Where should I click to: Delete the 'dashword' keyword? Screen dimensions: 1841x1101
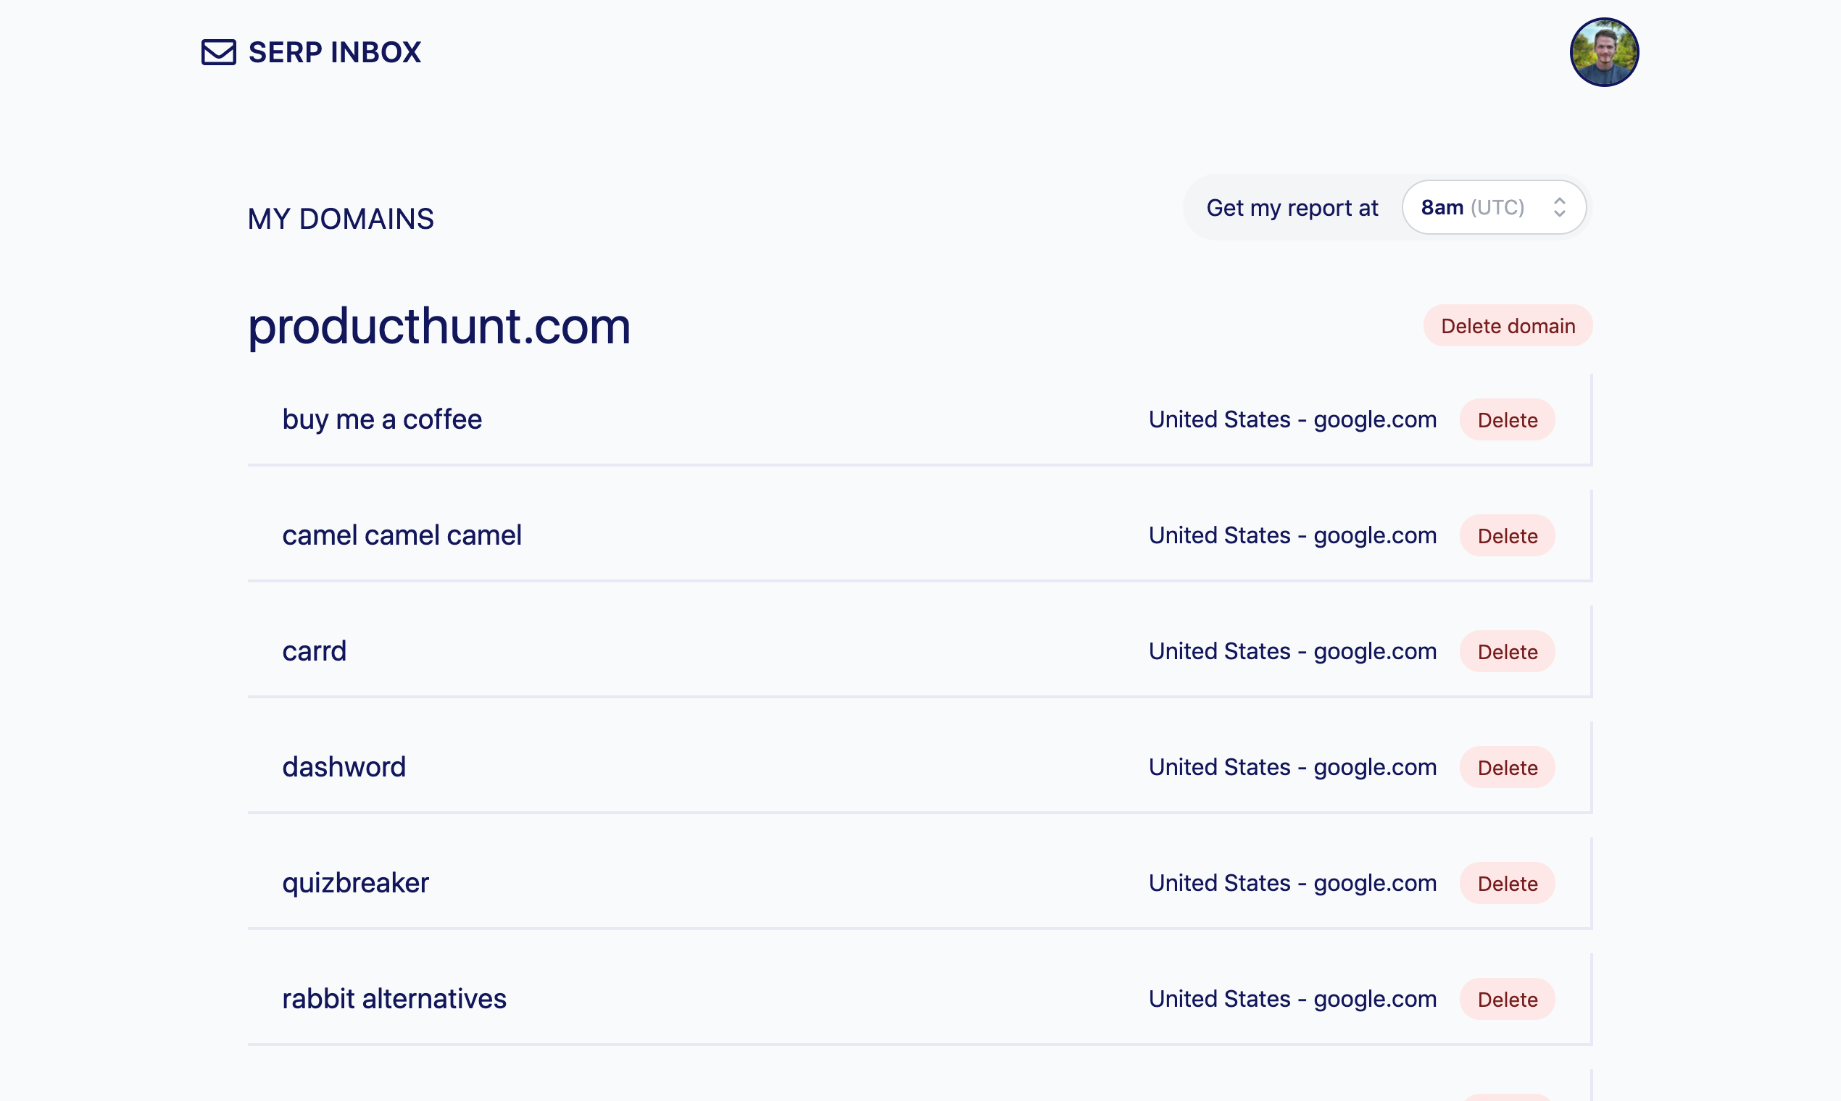pos(1507,767)
